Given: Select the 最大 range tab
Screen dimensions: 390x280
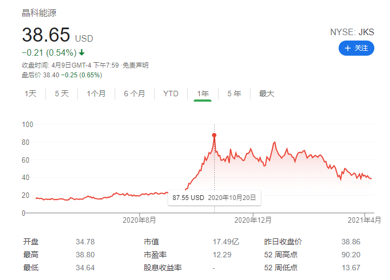Looking at the screenshot, I should pos(266,94).
